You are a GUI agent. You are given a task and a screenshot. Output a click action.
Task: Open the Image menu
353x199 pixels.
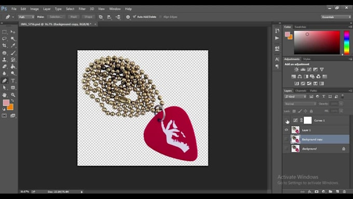pos(34,9)
